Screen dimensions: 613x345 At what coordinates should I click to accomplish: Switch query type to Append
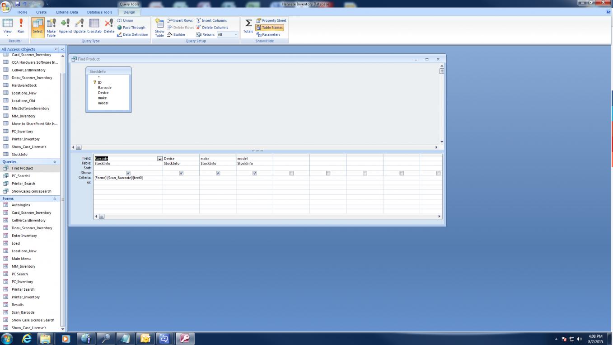coord(65,26)
